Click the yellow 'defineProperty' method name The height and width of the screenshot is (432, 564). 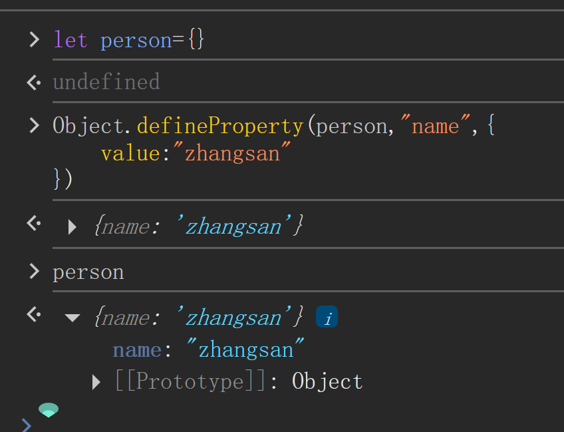220,126
